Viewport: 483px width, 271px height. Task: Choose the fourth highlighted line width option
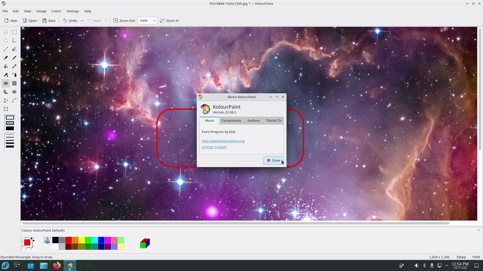coord(10,143)
